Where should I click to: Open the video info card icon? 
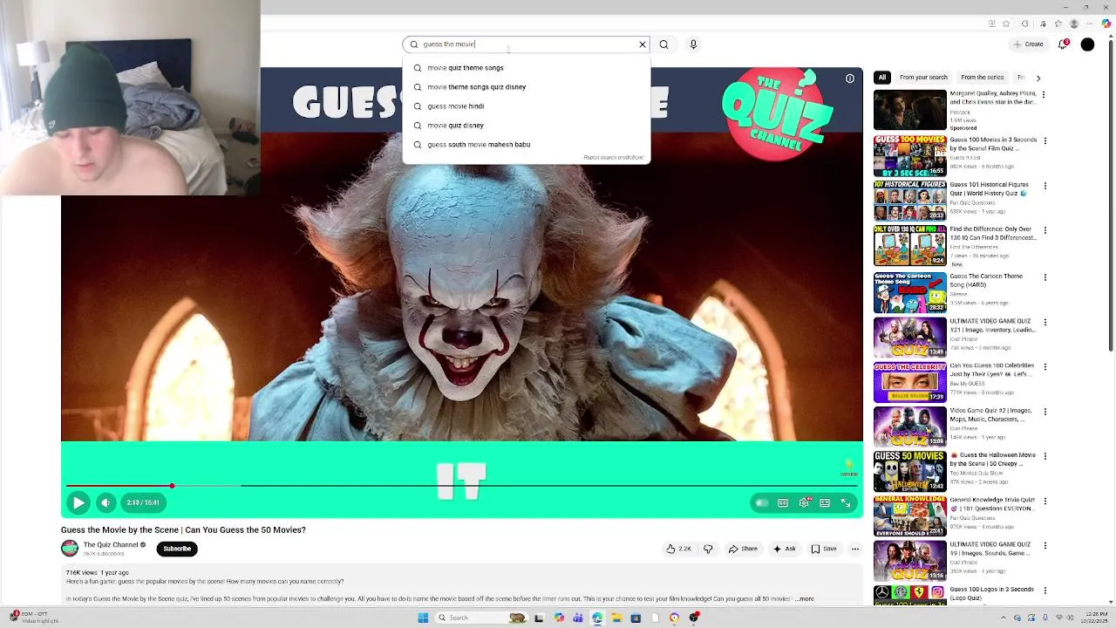850,78
